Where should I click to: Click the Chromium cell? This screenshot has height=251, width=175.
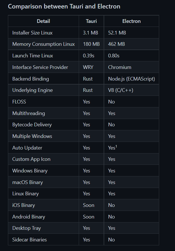coord(119,67)
